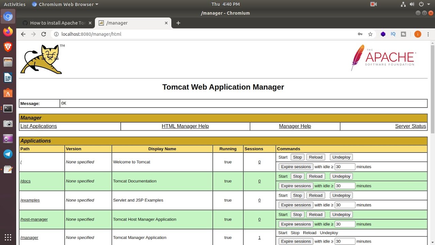Viewport: 435px width, 245px height.
Task: View sessions count for /docs
Action: click(259, 181)
